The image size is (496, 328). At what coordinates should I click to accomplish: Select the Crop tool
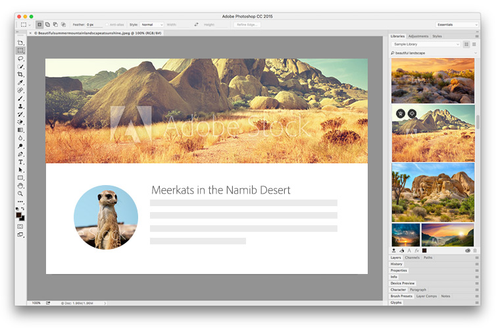(20, 74)
